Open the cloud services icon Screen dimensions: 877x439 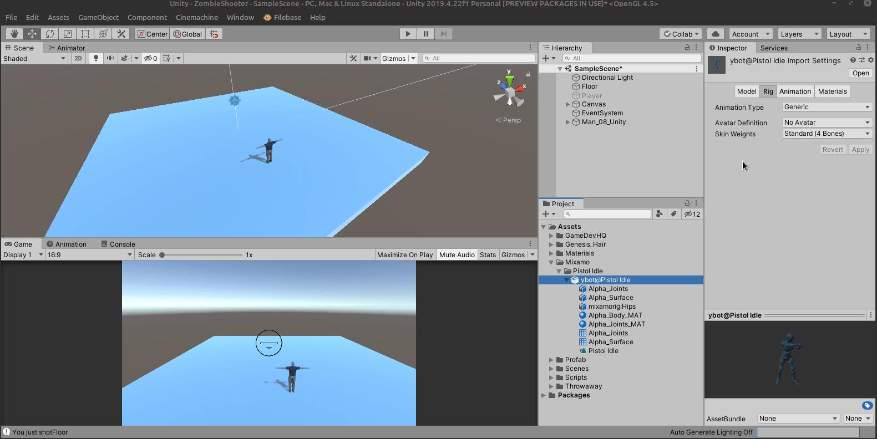(716, 34)
